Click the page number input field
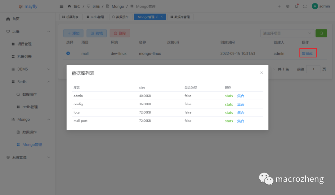The width and height of the screenshot is (335, 195). click(x=313, y=69)
